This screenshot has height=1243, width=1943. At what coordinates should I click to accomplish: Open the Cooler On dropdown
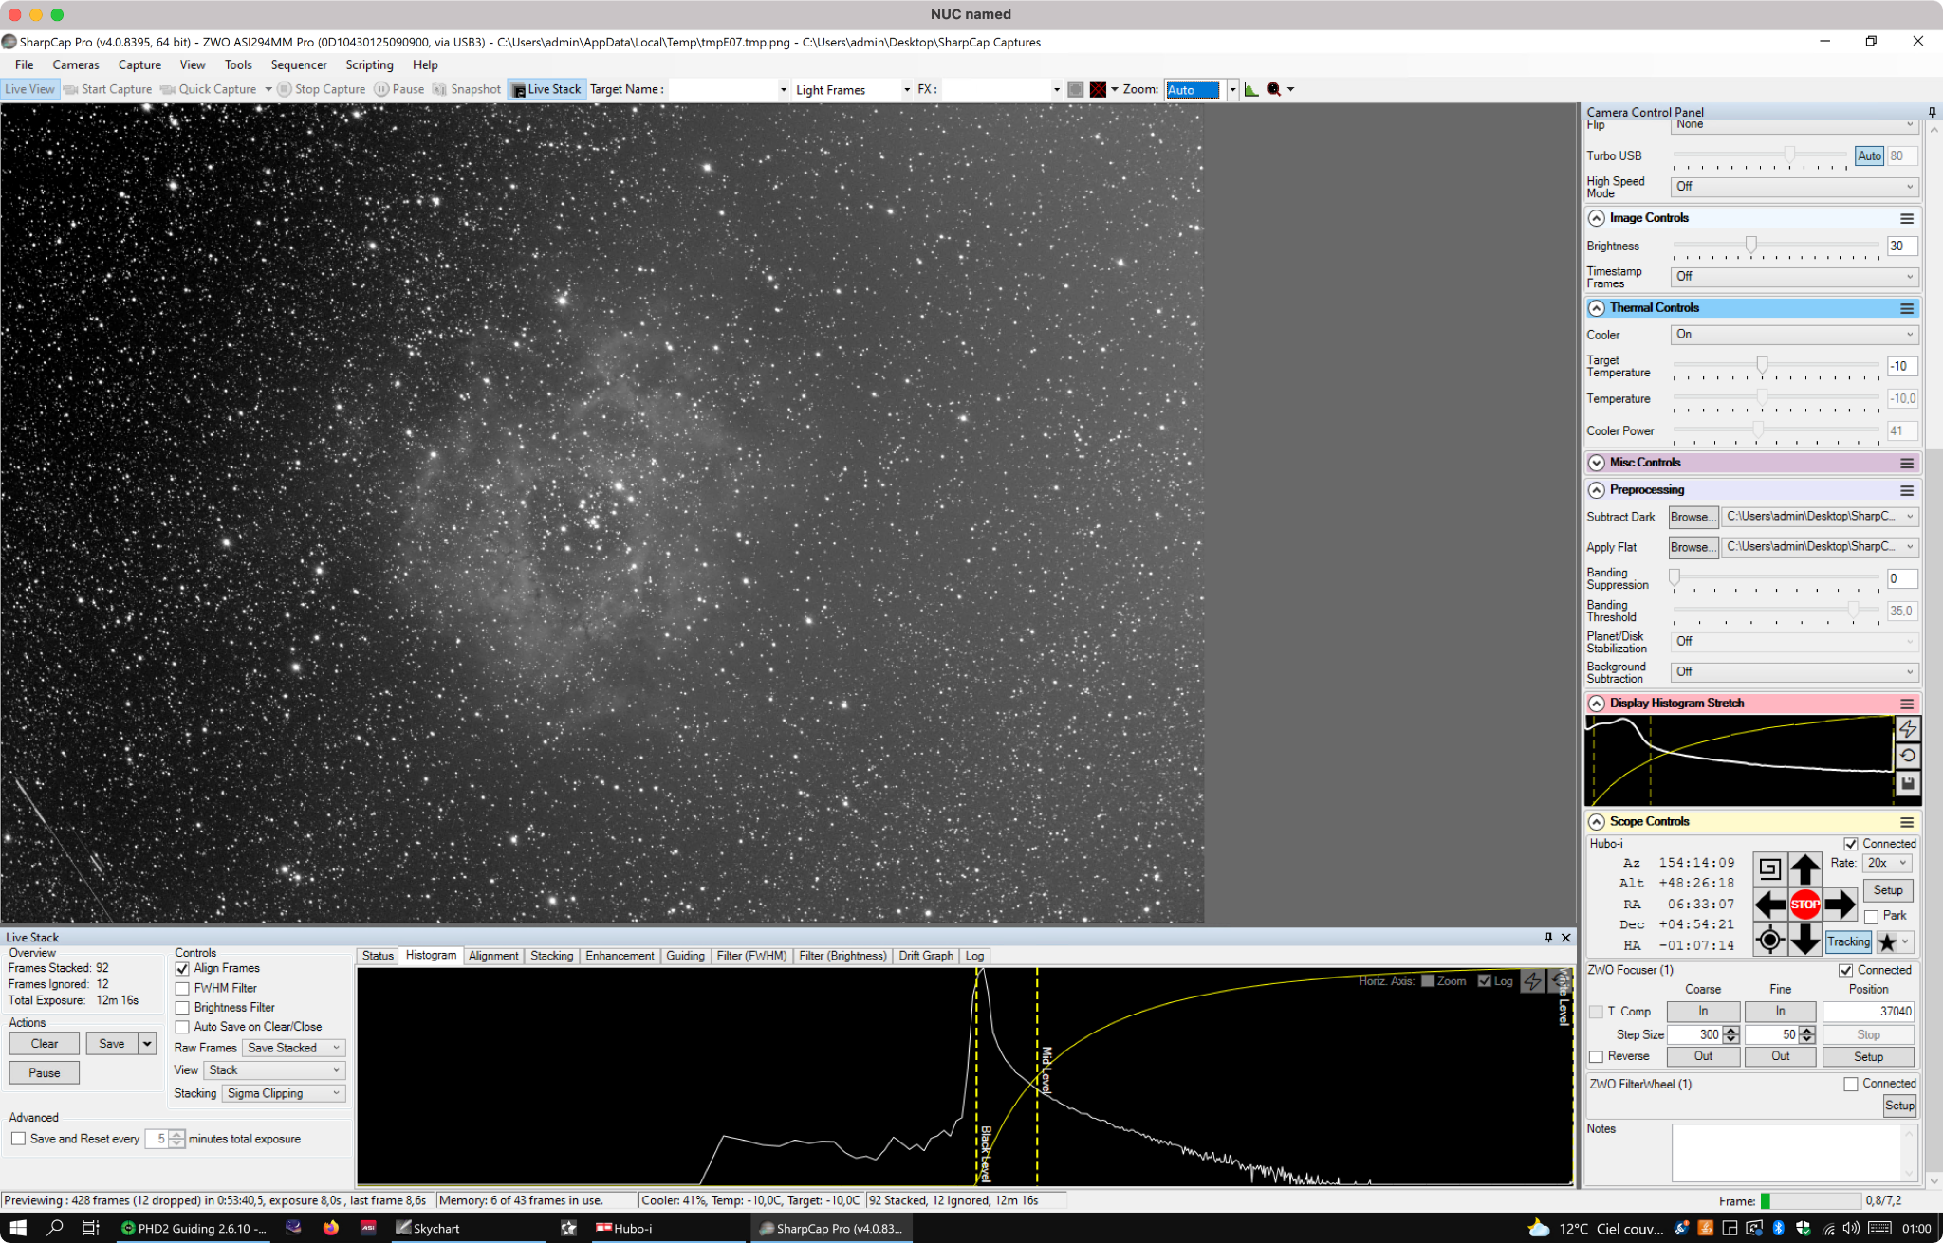(x=1794, y=335)
